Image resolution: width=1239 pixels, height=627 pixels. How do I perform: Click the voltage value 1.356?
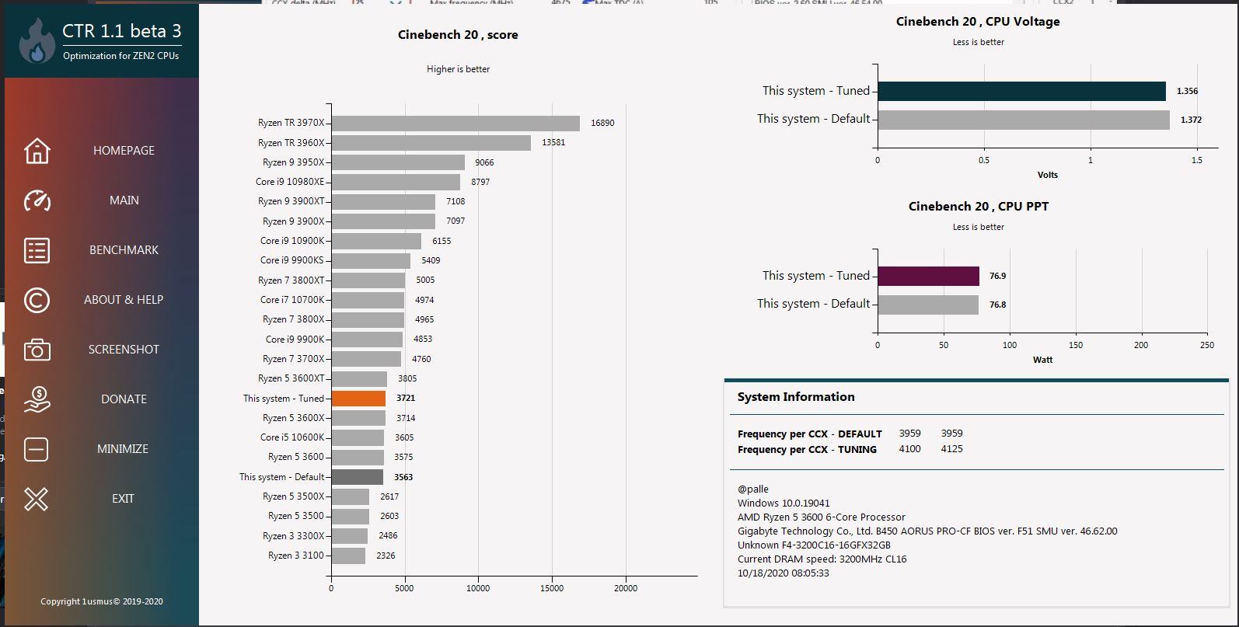click(x=1187, y=91)
